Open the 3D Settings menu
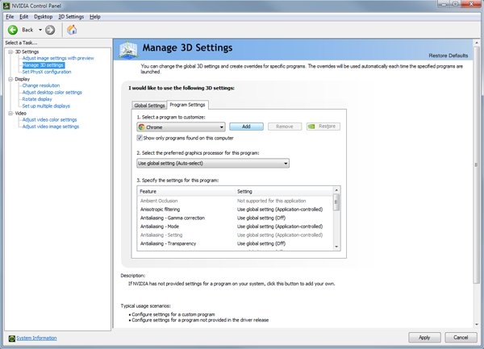This screenshot has width=484, height=349. click(71, 17)
